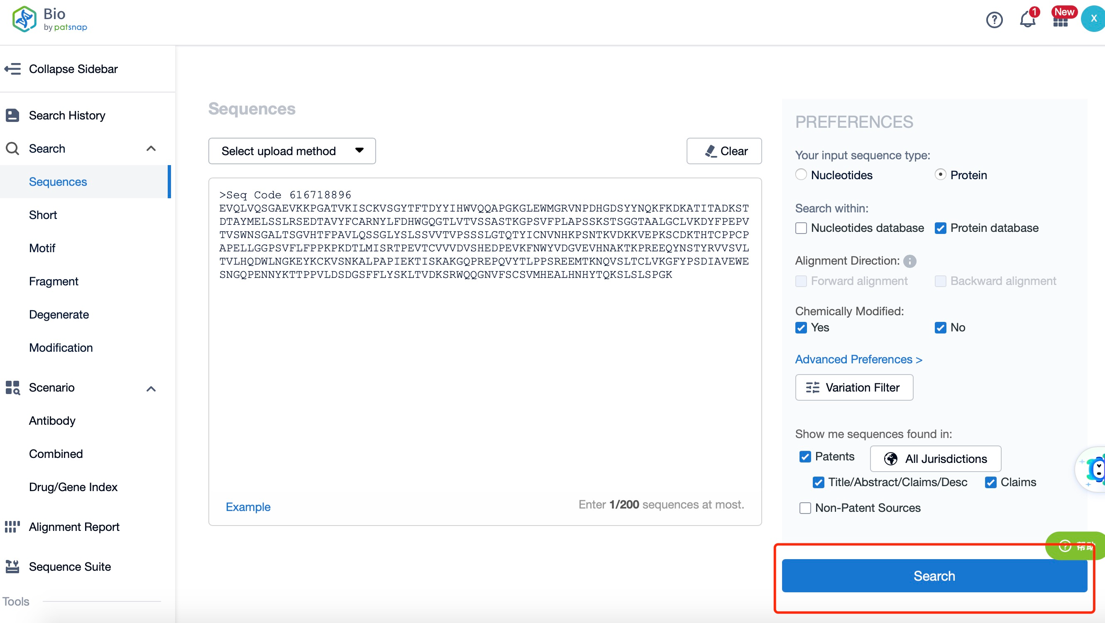Screen dimensions: 1105x623
Task: Select the Antibody scenario option
Action: pyautogui.click(x=51, y=420)
